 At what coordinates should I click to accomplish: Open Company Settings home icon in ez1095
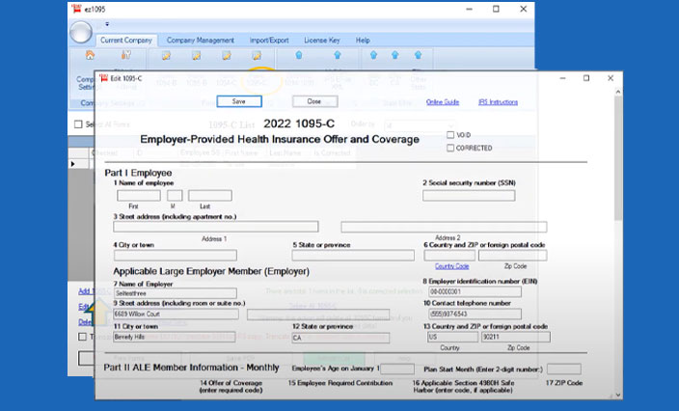point(90,55)
